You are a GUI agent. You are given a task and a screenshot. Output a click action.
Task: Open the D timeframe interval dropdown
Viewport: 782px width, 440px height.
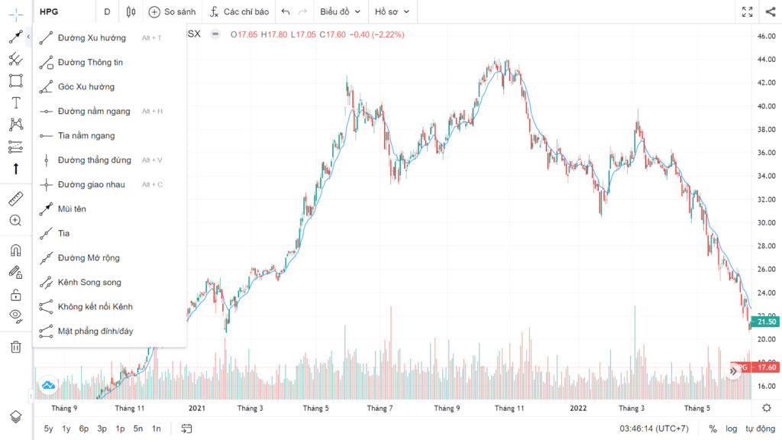pos(107,11)
